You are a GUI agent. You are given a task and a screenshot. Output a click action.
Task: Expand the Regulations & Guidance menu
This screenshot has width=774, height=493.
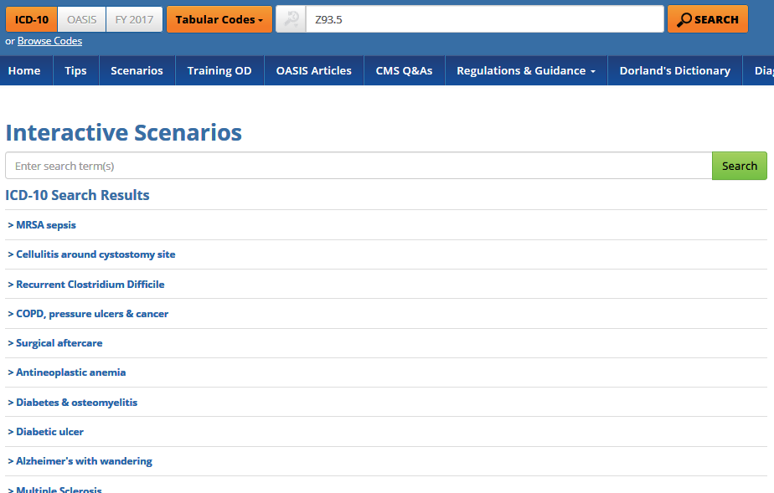click(x=525, y=71)
